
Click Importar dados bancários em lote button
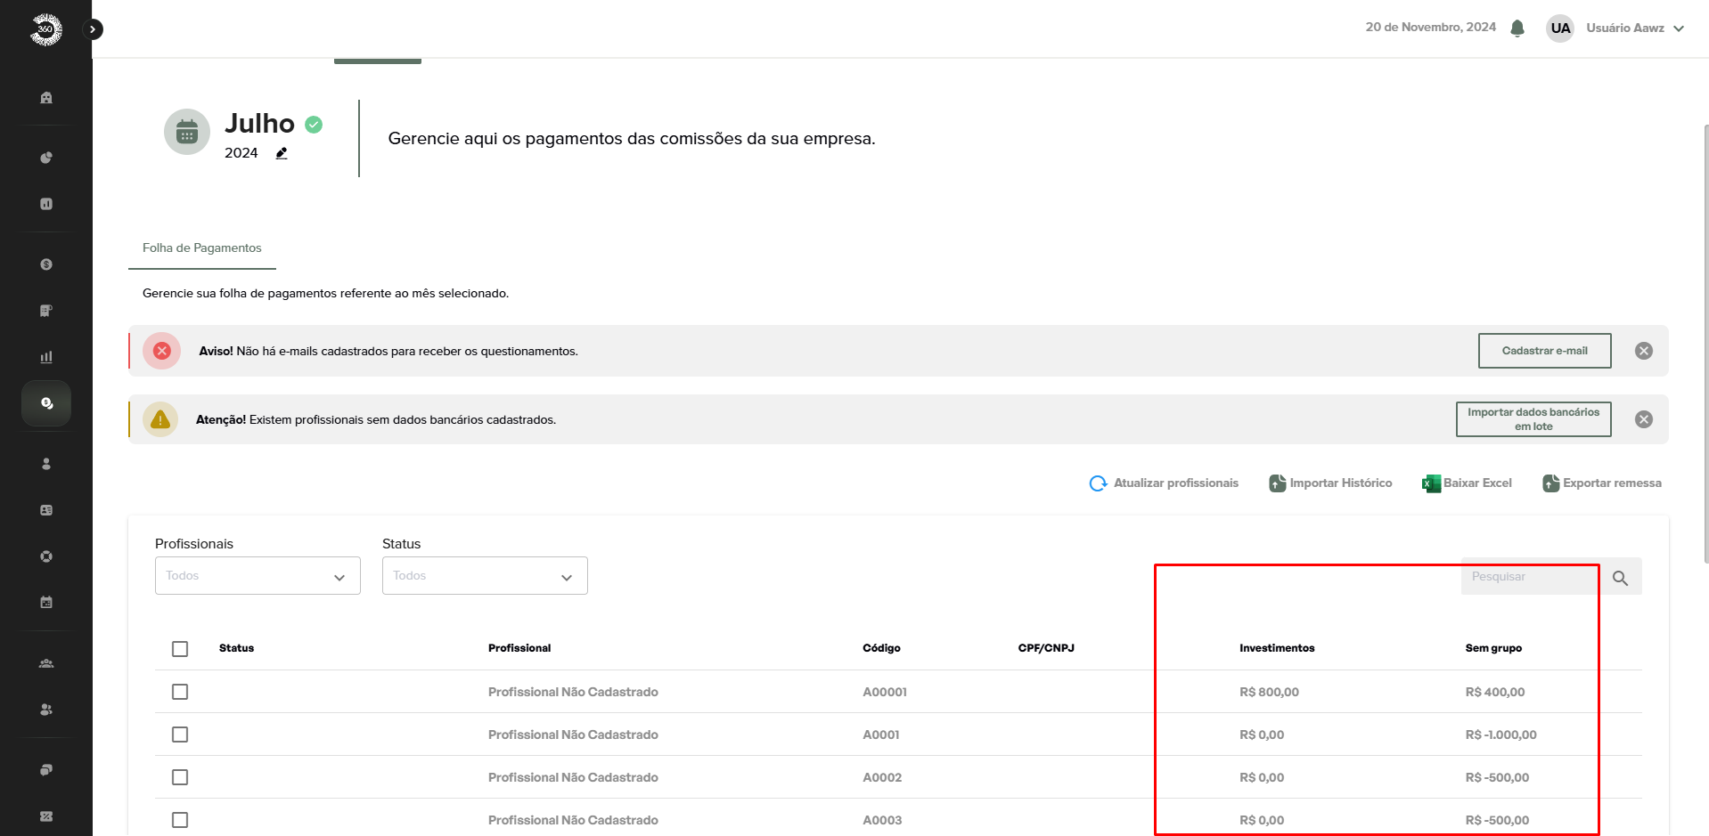pyautogui.click(x=1533, y=419)
